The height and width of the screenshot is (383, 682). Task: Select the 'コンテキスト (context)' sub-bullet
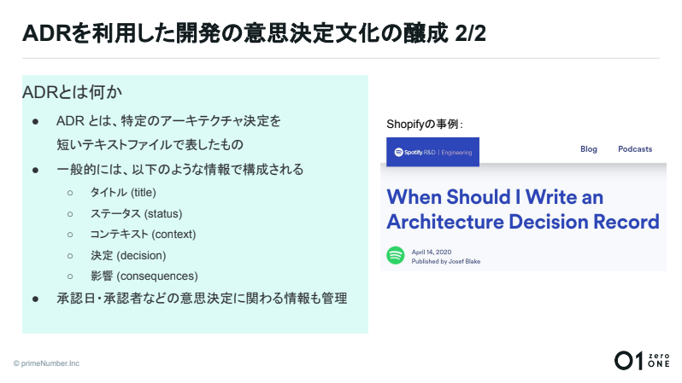[143, 234]
